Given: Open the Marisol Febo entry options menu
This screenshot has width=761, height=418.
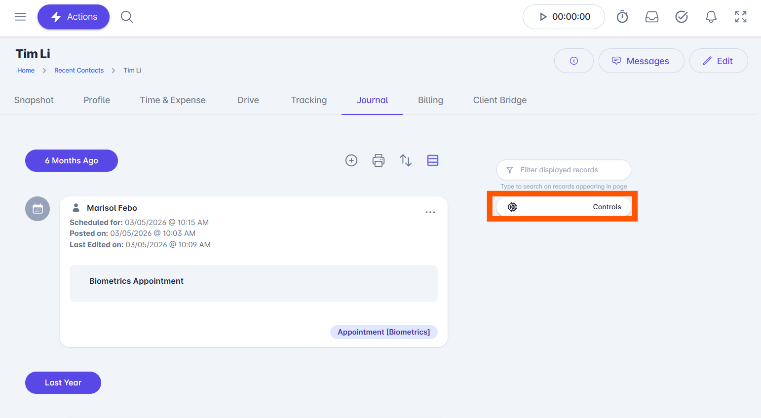Looking at the screenshot, I should pyautogui.click(x=430, y=212).
